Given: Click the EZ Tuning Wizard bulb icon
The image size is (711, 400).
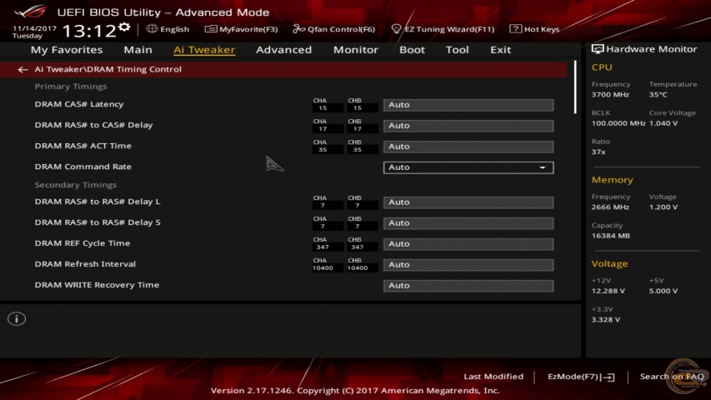Looking at the screenshot, I should [x=396, y=29].
